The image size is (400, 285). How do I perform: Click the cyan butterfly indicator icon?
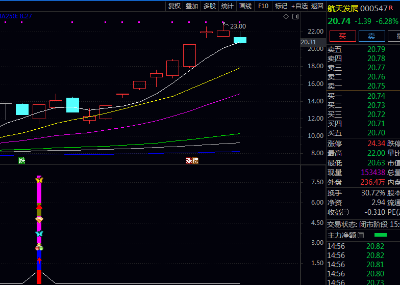39,234
